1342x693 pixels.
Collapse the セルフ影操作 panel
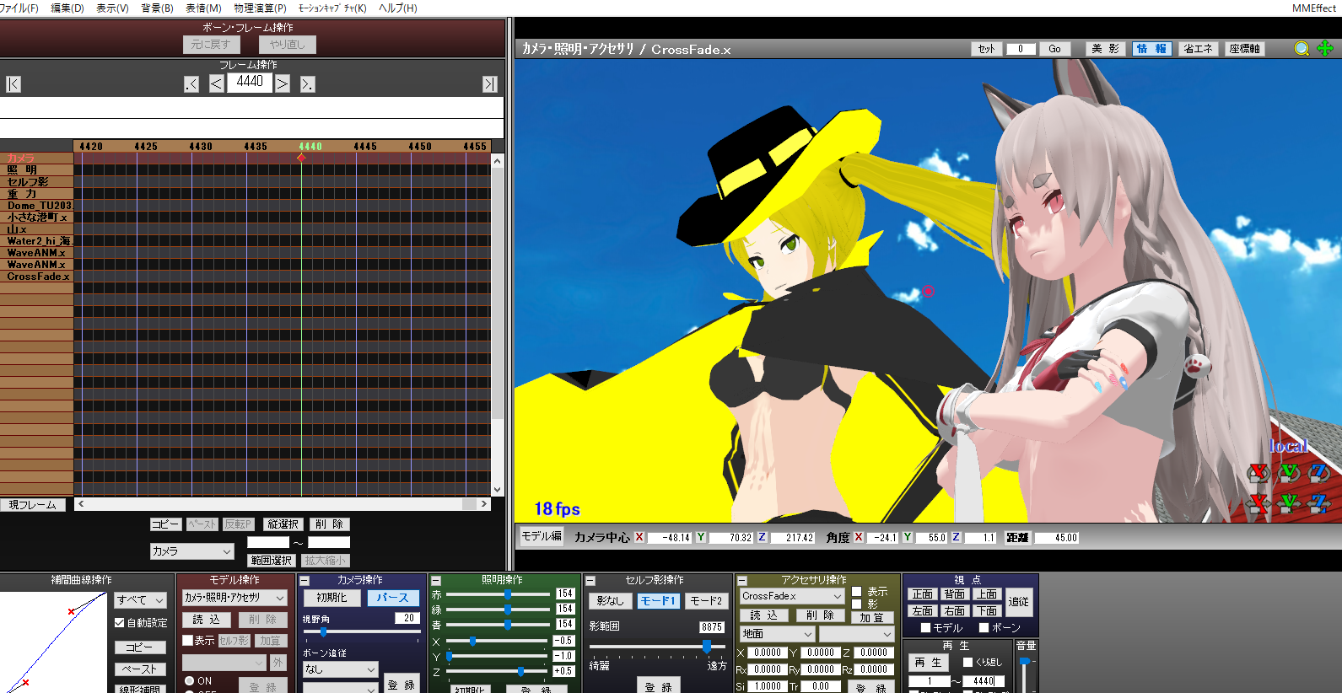(590, 581)
